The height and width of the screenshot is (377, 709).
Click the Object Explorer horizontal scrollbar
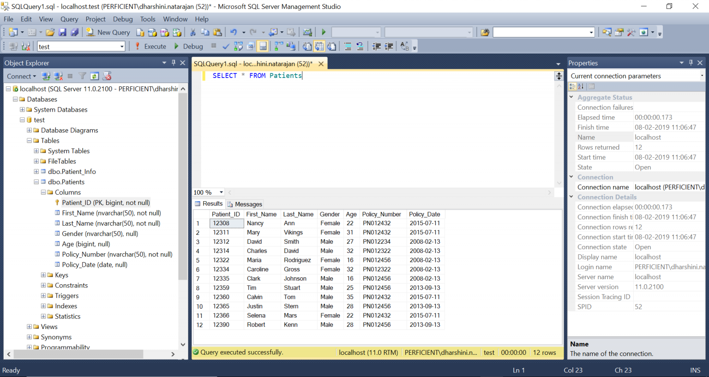[x=78, y=354]
